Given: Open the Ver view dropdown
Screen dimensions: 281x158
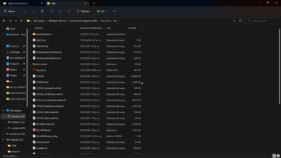Looking at the screenshot, I should [102, 11].
